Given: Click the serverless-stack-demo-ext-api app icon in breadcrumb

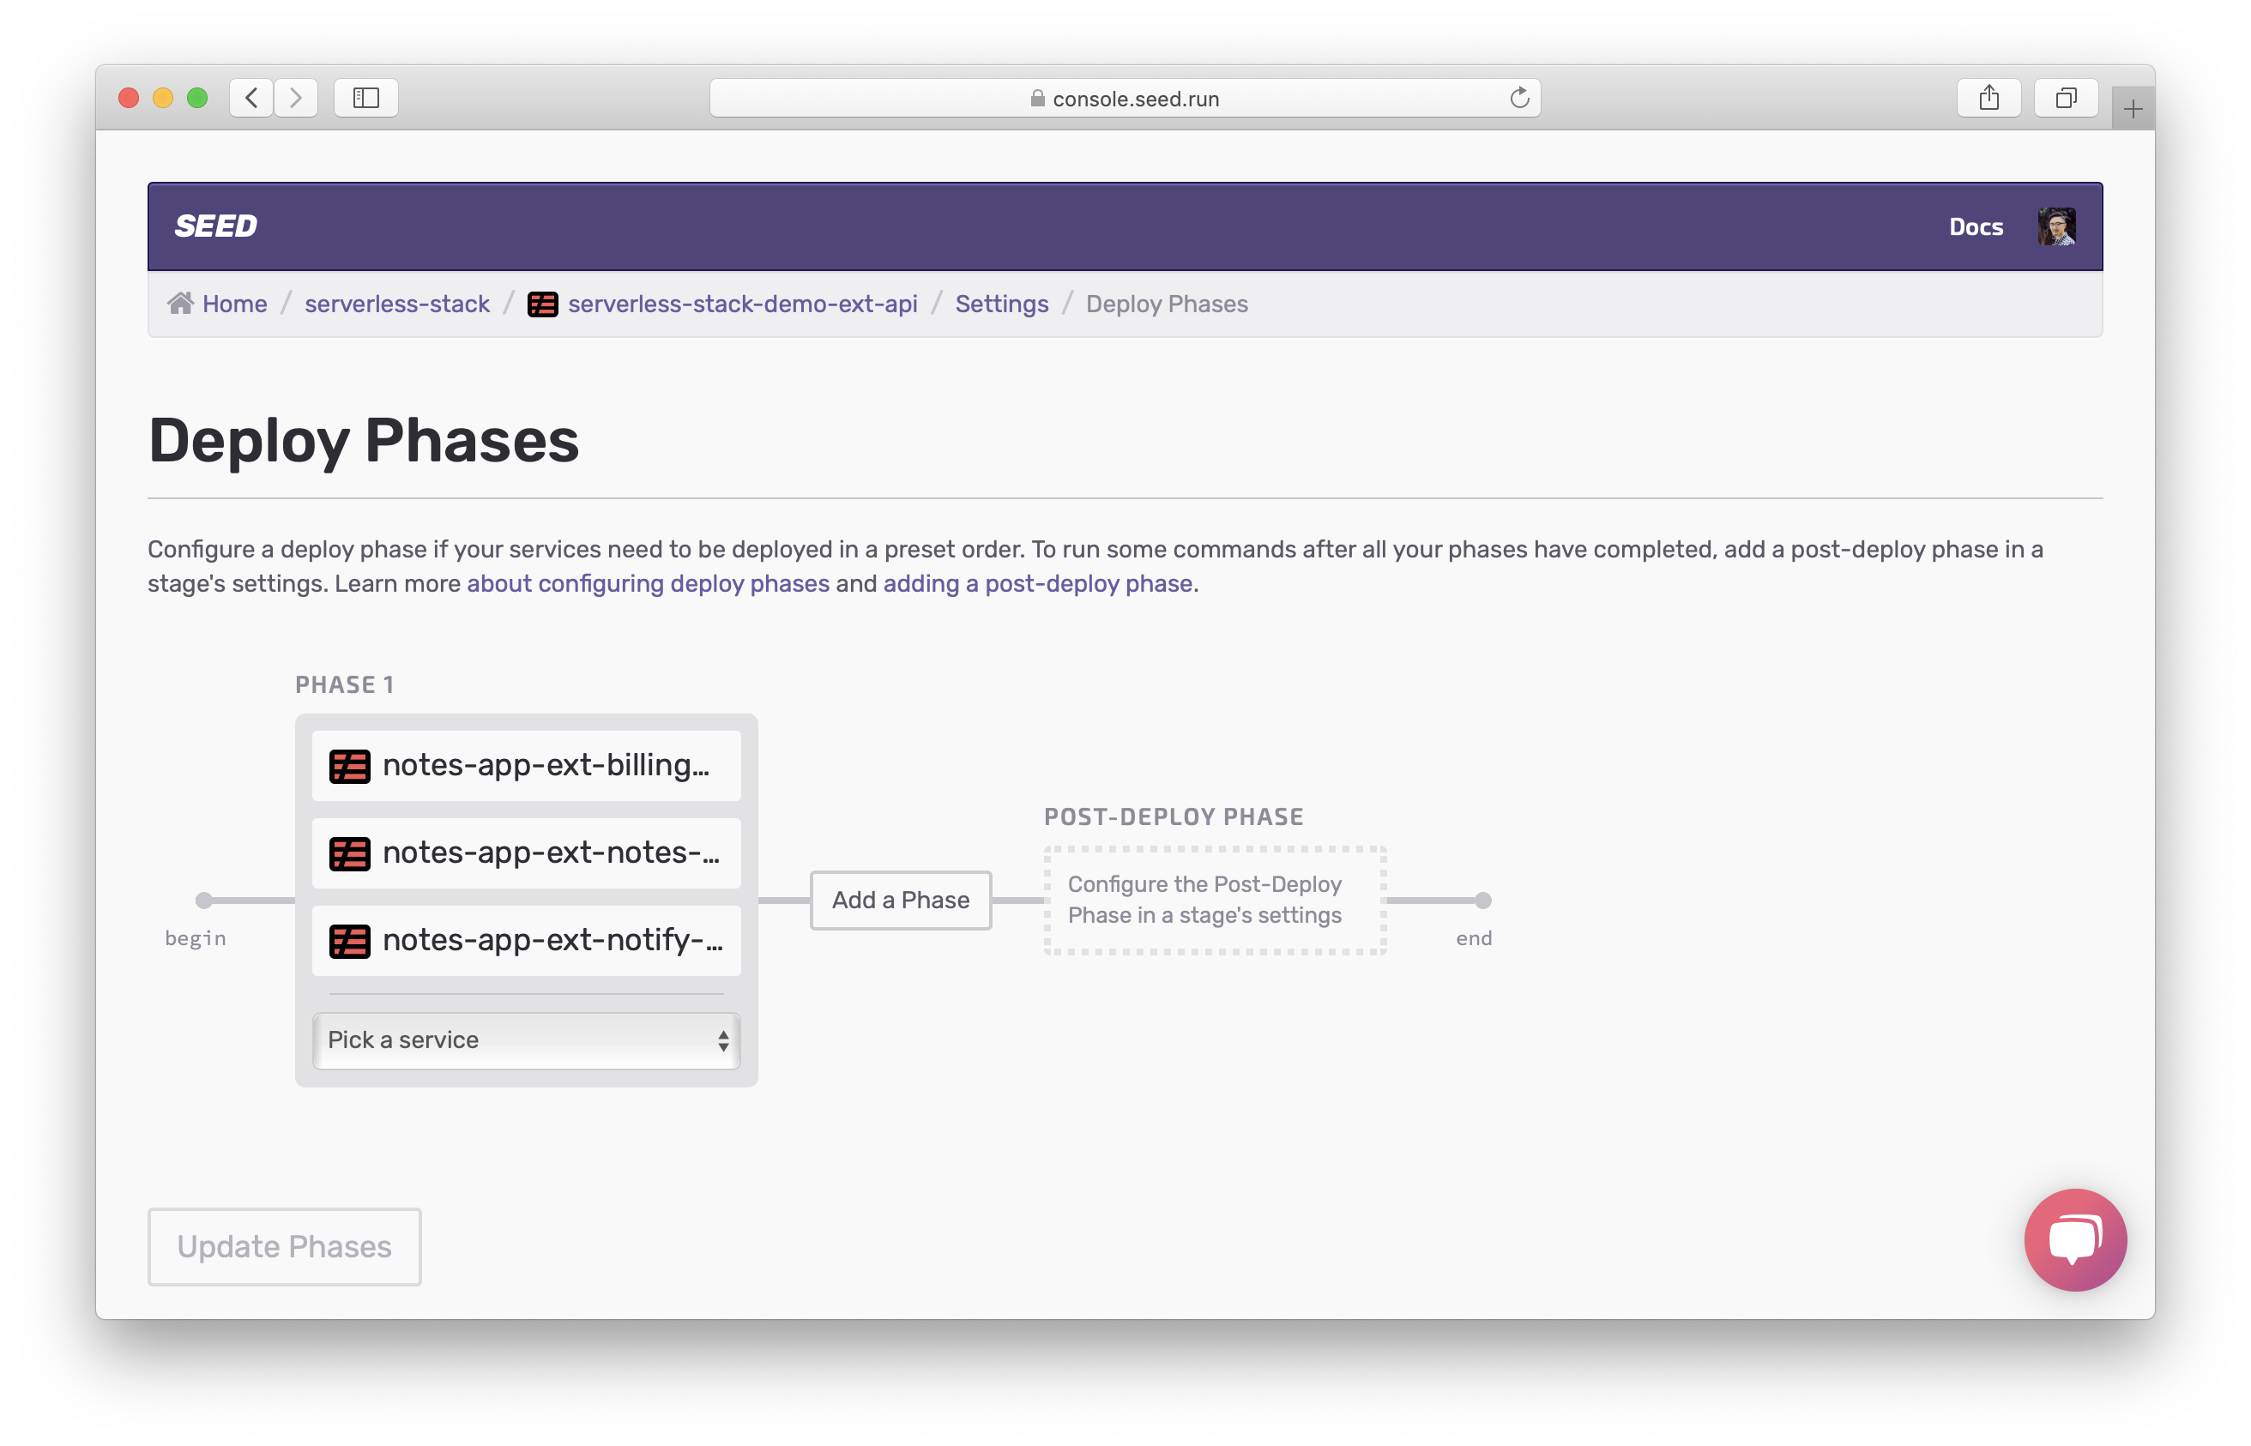Looking at the screenshot, I should click(x=543, y=304).
